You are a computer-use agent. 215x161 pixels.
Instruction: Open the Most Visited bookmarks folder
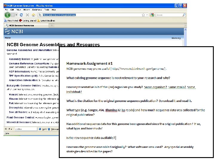(11, 21)
